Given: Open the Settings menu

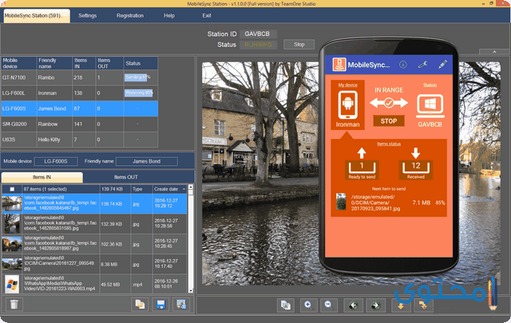Looking at the screenshot, I should (87, 16).
